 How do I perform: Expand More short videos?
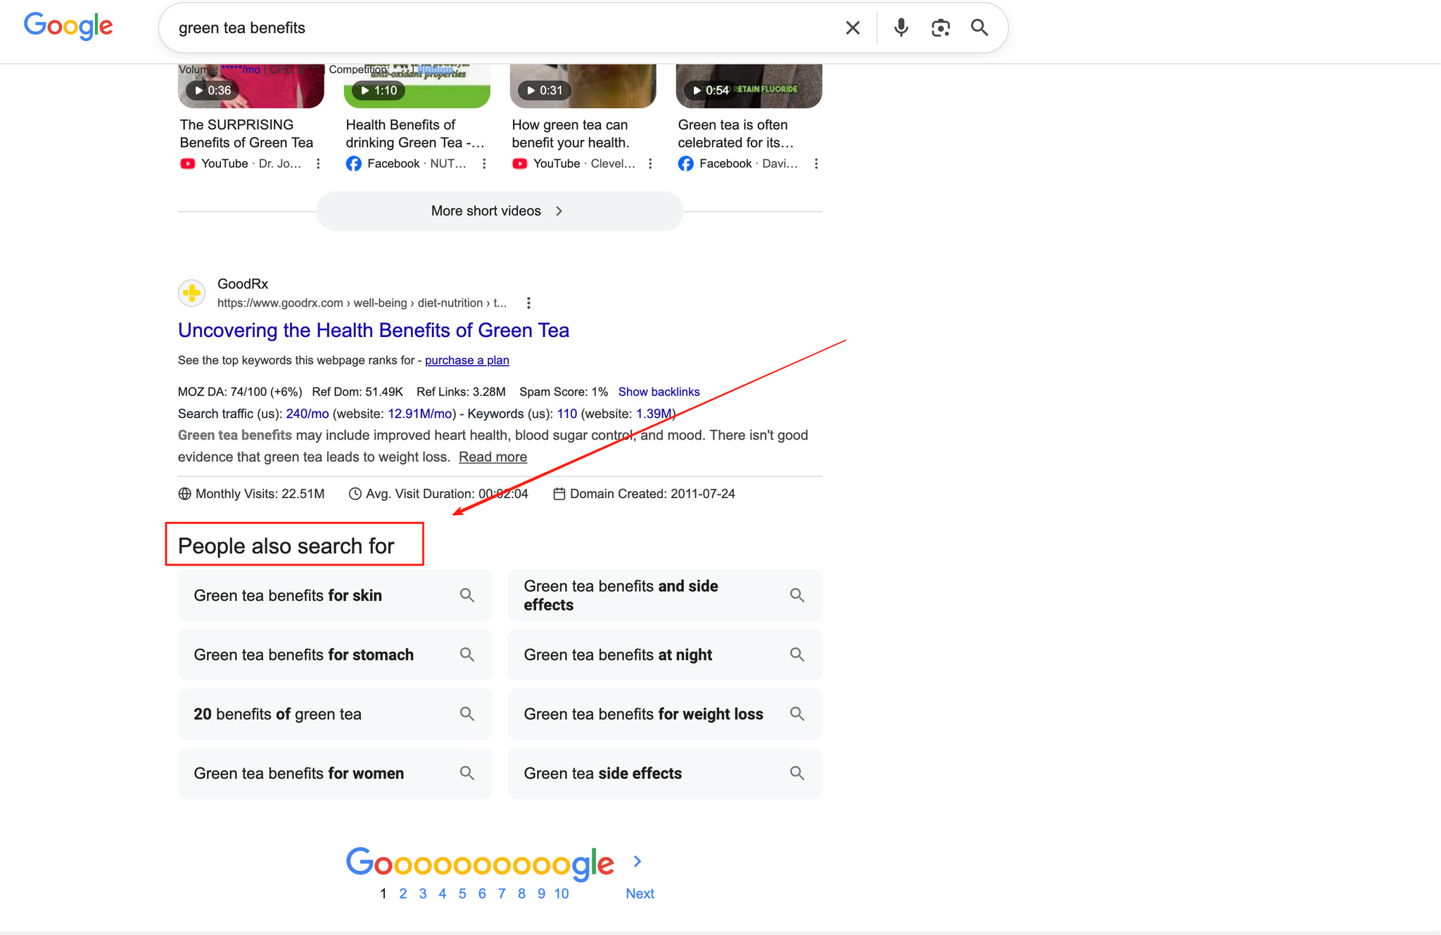pos(499,211)
